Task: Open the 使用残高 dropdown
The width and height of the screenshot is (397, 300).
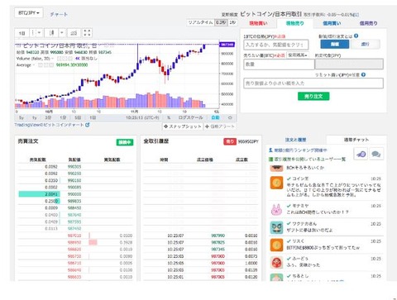Action: (298, 55)
